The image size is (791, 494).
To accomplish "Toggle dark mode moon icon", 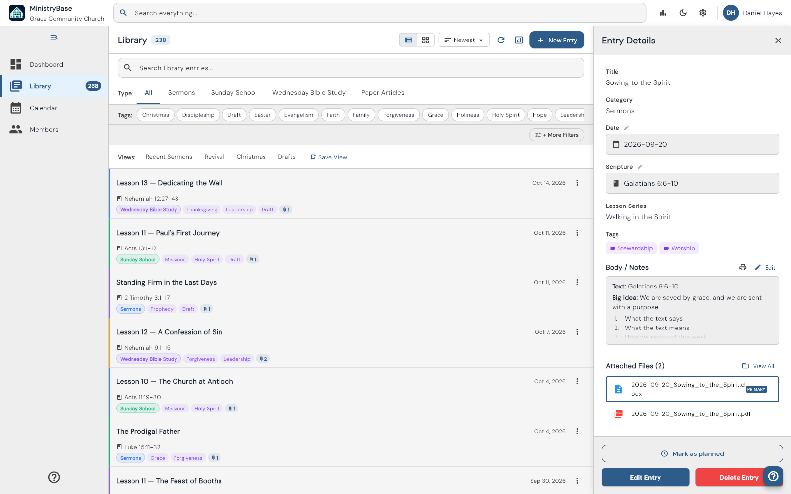I will coord(683,13).
